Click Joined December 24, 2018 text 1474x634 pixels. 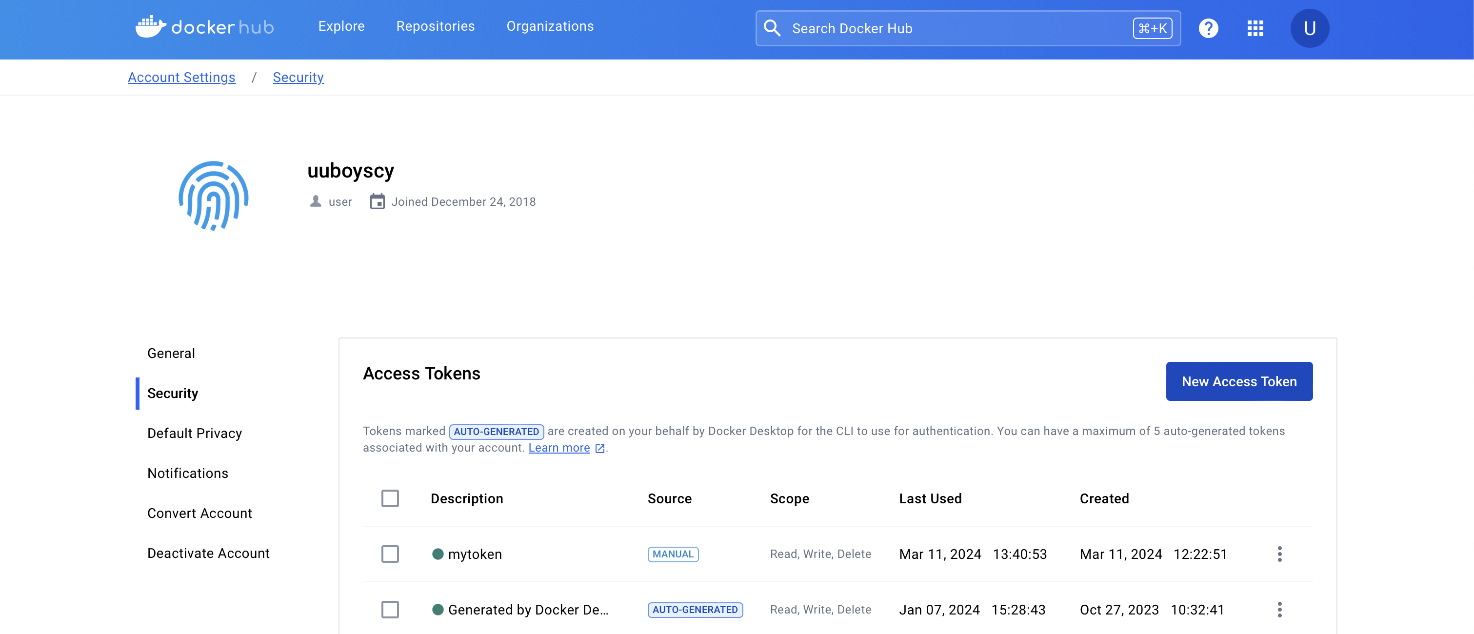pyautogui.click(x=463, y=201)
